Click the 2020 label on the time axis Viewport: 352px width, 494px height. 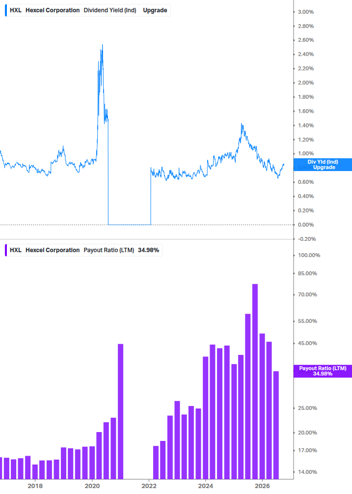pyautogui.click(x=92, y=486)
